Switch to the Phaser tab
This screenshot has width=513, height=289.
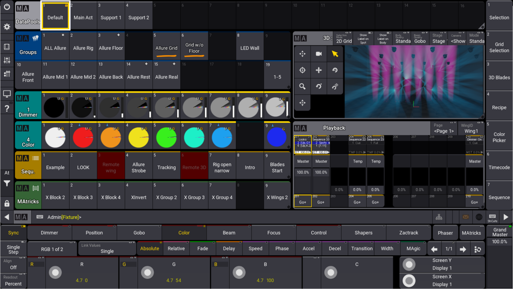(445, 232)
